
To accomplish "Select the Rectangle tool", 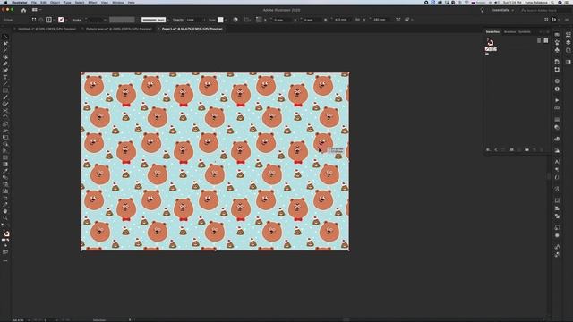I will pyautogui.click(x=5, y=90).
